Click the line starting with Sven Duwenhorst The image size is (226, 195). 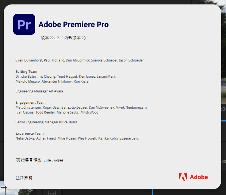click(x=80, y=60)
